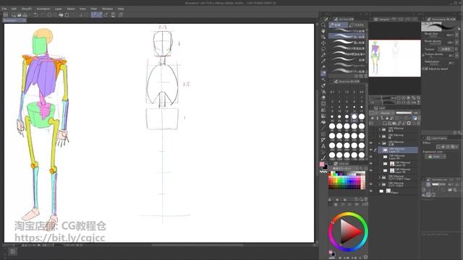Select the currently highlighted Brush tool
The width and height of the screenshot is (463, 260).
pyautogui.click(x=323, y=73)
